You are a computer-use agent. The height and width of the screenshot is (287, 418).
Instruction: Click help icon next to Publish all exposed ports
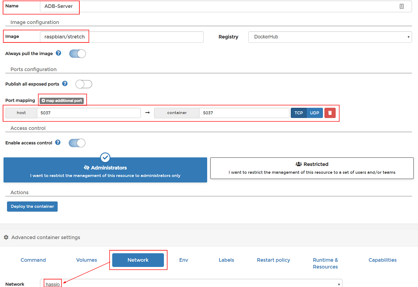(x=64, y=83)
